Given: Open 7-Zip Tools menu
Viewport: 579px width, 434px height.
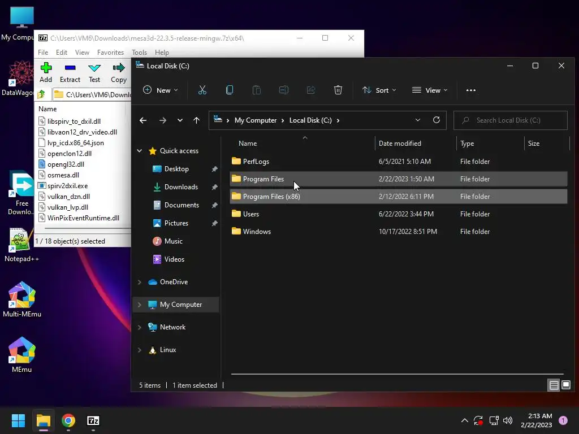Looking at the screenshot, I should point(139,53).
